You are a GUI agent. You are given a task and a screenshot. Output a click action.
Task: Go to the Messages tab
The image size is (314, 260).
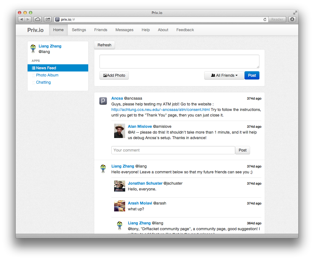[x=124, y=30]
